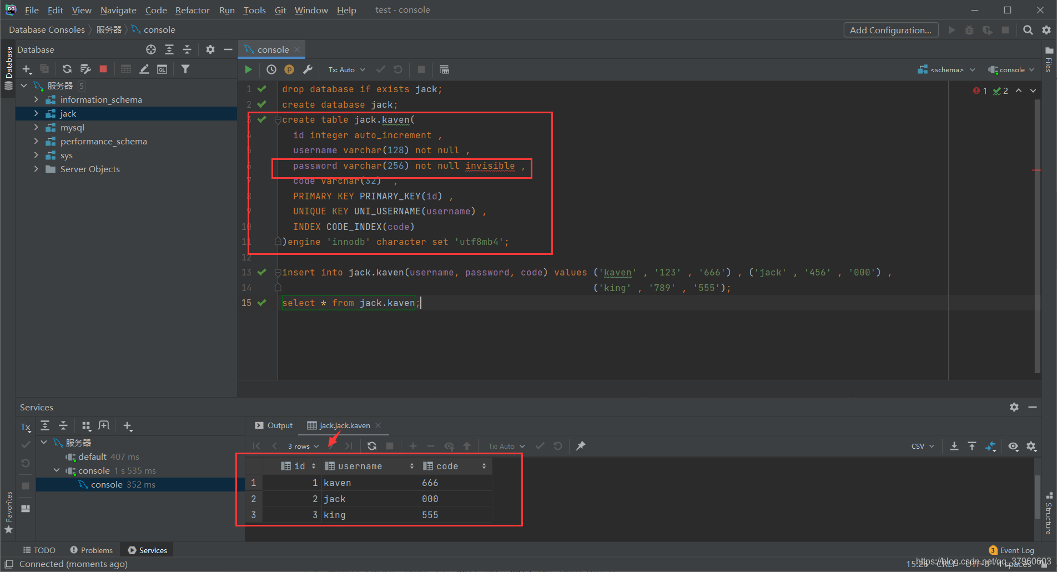The image size is (1057, 572).
Task: Click the Filter funnel icon in Database panel
Action: (185, 69)
